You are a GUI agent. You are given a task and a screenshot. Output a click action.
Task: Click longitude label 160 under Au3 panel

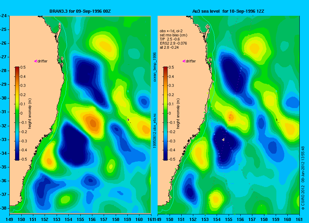pos(287,220)
